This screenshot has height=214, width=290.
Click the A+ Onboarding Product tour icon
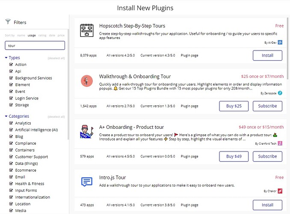[x=87, y=131]
